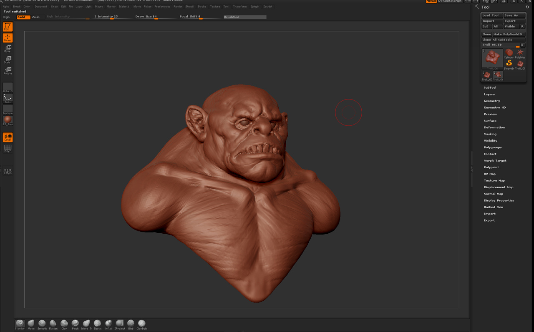Select the Cylinder3D tool thumbnail
Viewport: 534px width, 332px height.
509,53
